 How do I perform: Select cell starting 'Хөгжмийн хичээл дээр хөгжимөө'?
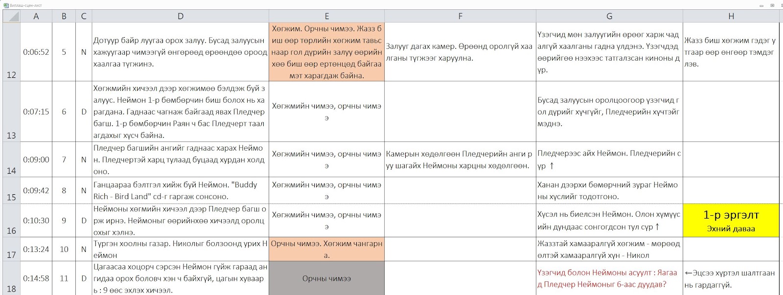(180, 112)
